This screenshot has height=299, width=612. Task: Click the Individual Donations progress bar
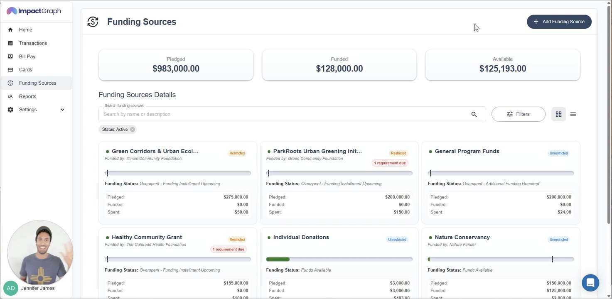(x=339, y=260)
